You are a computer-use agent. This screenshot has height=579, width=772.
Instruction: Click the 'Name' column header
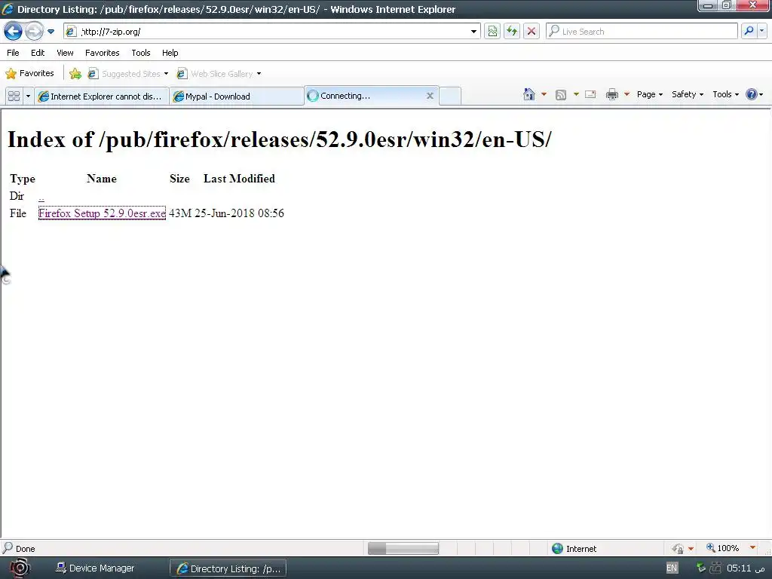pyautogui.click(x=102, y=179)
